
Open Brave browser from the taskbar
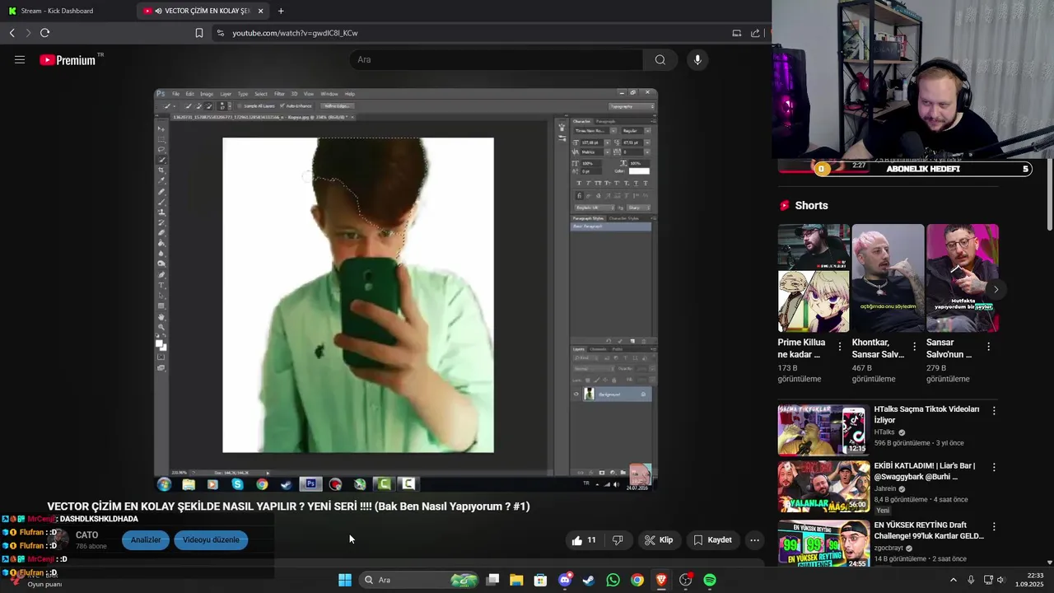pyautogui.click(x=661, y=580)
